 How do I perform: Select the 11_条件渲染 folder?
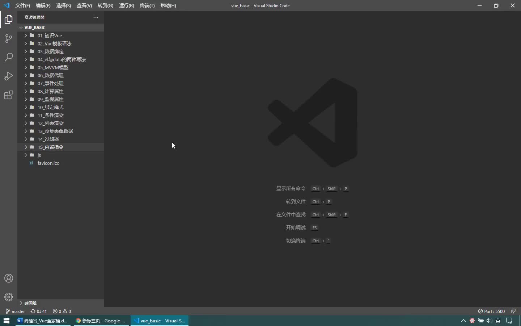coord(61,115)
